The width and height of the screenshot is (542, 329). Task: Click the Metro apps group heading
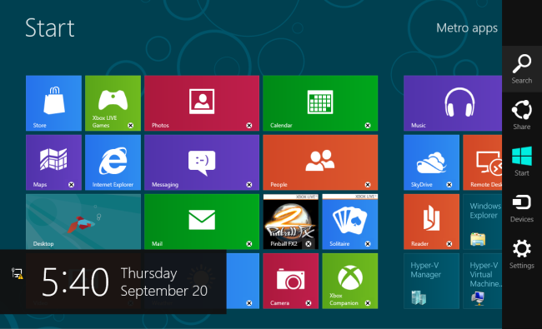click(467, 28)
